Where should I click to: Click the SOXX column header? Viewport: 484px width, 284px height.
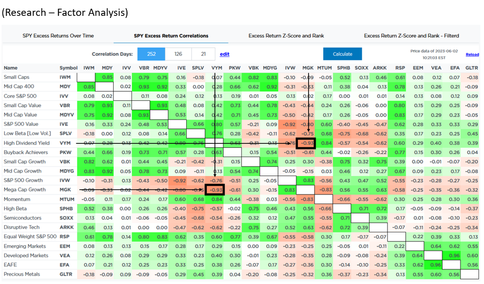tap(361, 68)
